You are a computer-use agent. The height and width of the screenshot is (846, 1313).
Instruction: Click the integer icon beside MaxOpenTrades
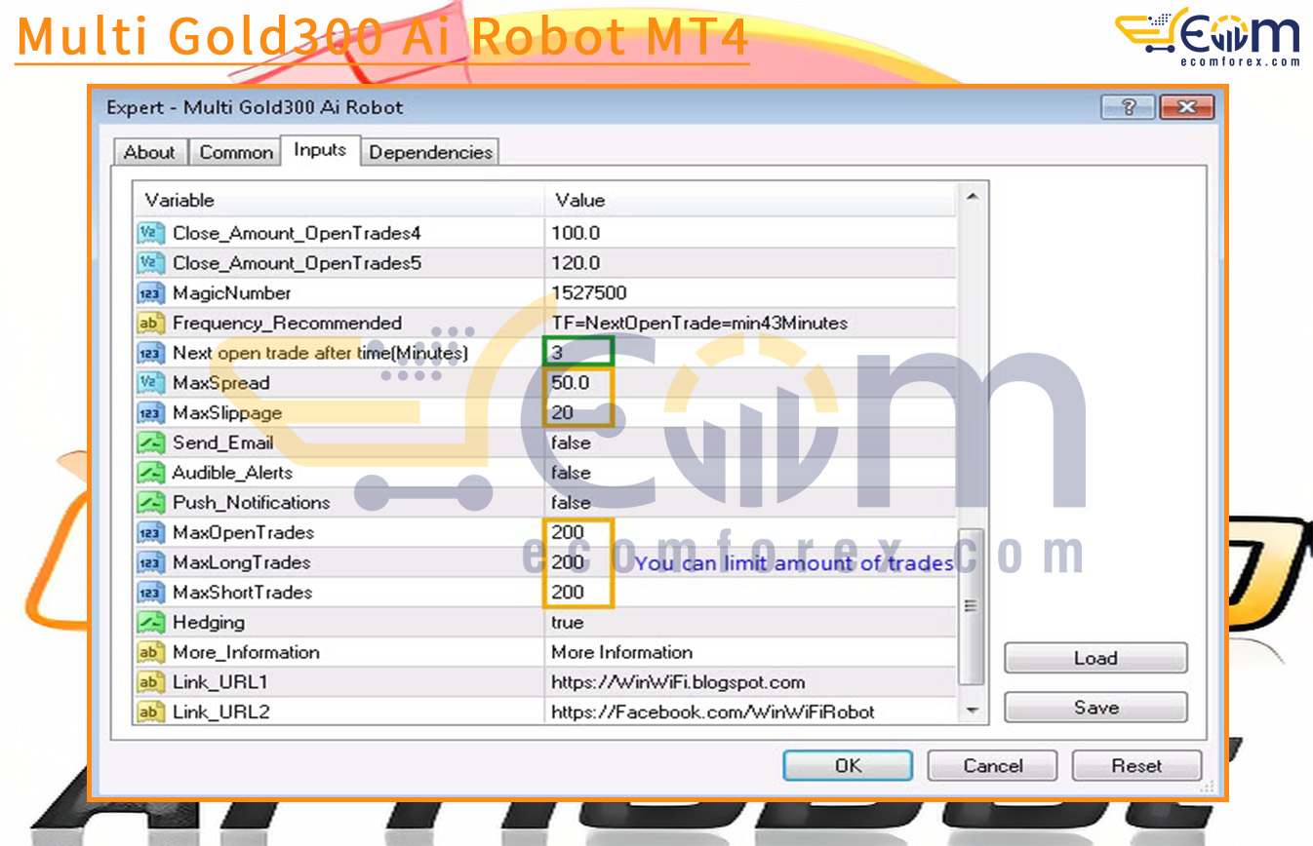(x=150, y=533)
